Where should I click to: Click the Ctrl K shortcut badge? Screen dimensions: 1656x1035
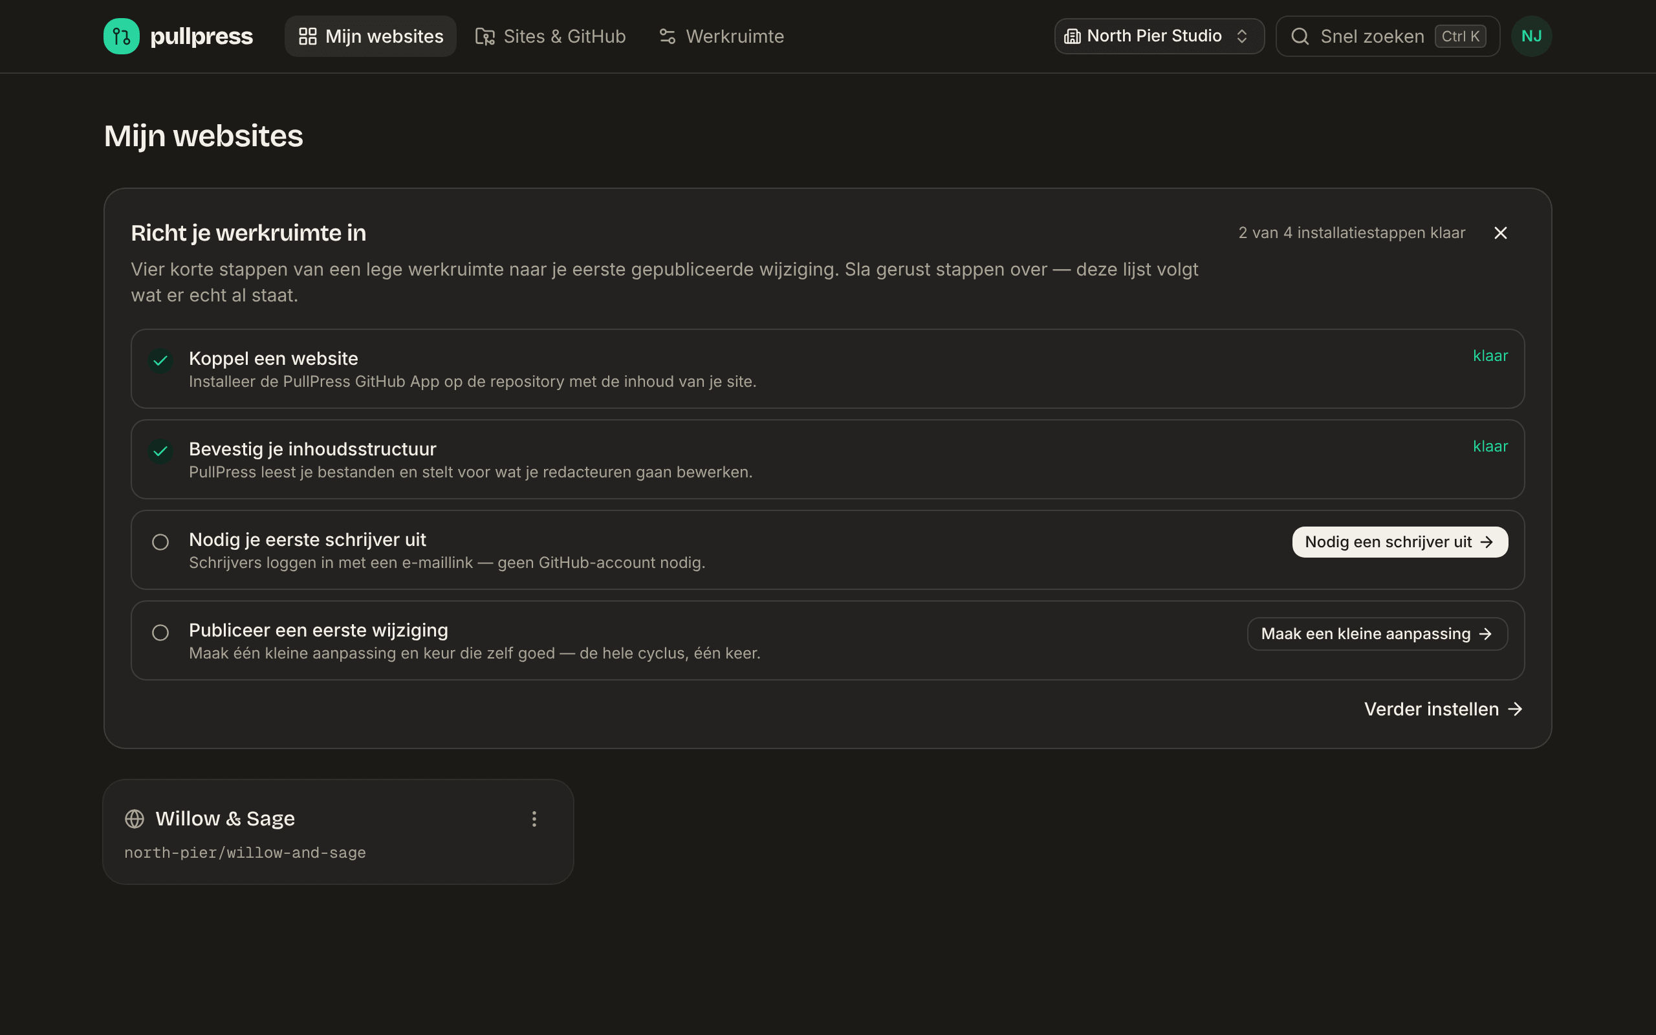coord(1460,36)
